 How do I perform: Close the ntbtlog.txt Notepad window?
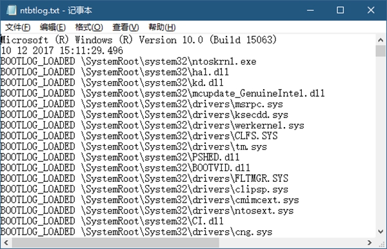pos(371,10)
